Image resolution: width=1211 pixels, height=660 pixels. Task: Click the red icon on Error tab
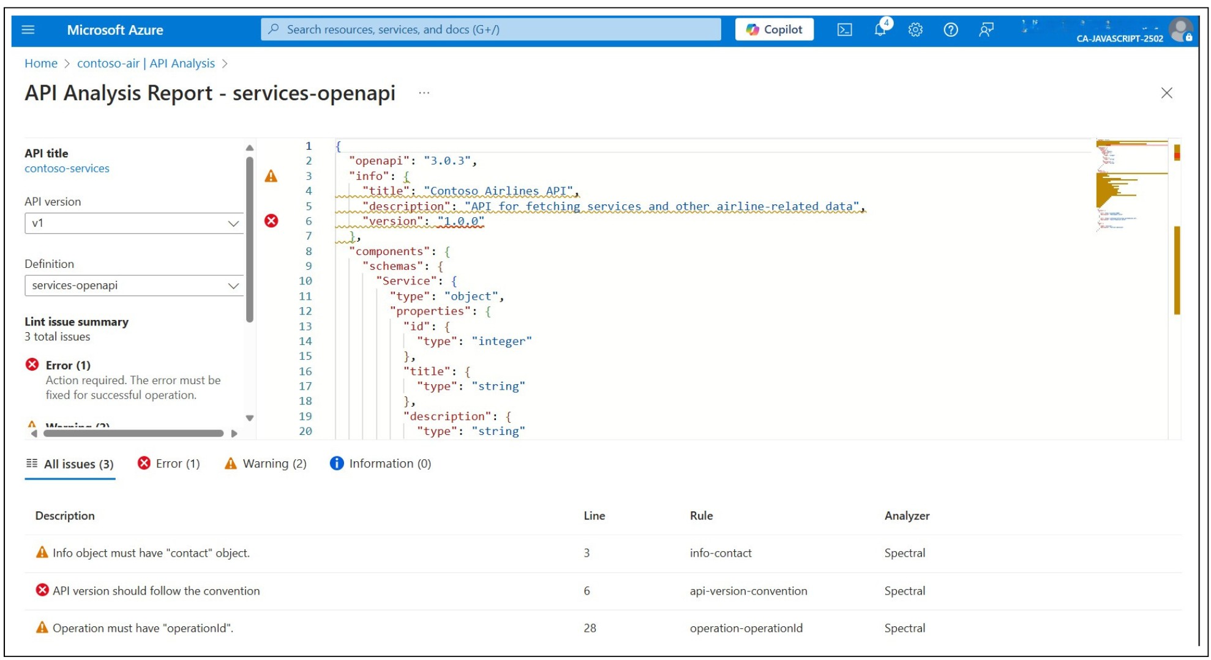coord(144,463)
